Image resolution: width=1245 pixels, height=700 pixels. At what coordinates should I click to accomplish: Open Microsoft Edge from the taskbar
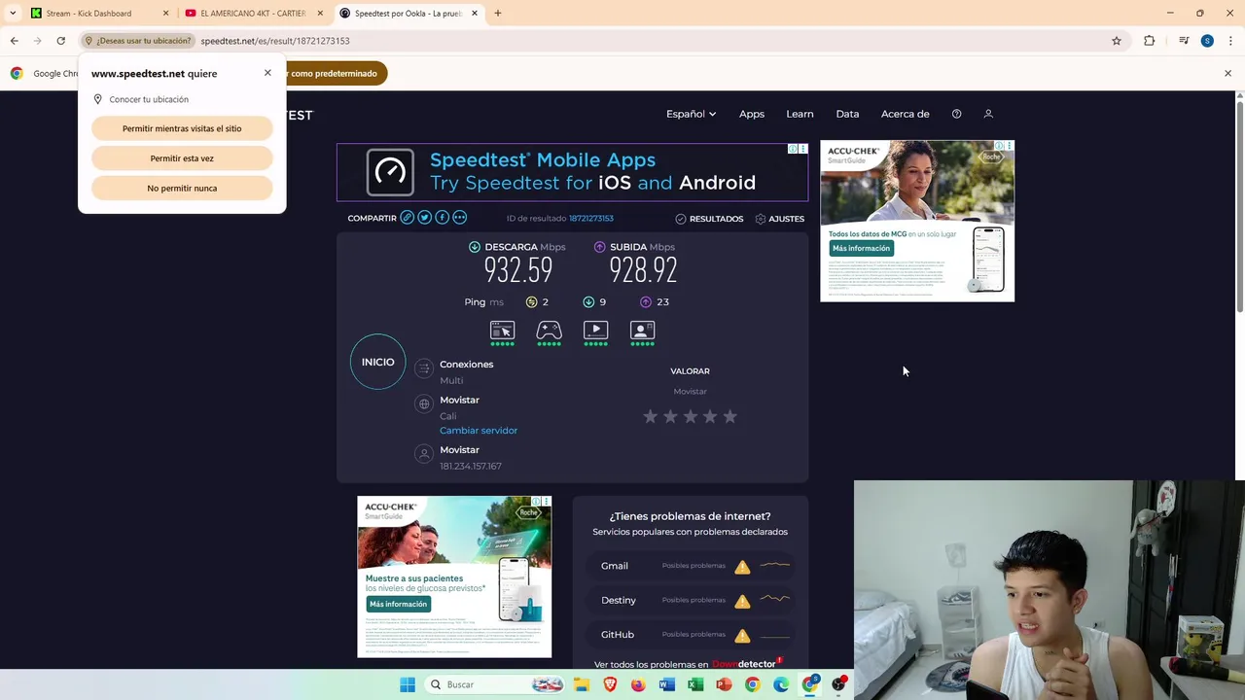tap(781, 684)
